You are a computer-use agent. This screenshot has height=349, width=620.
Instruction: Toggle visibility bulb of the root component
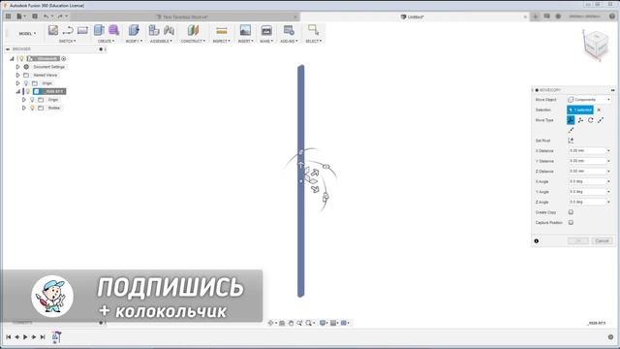(x=21, y=58)
